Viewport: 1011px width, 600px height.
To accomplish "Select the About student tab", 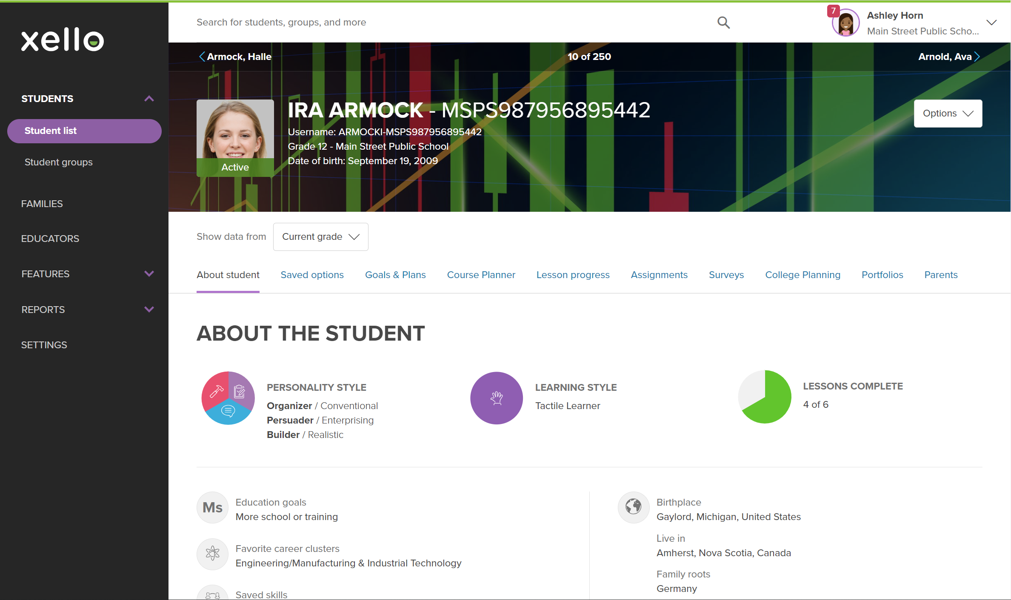I will [x=228, y=275].
